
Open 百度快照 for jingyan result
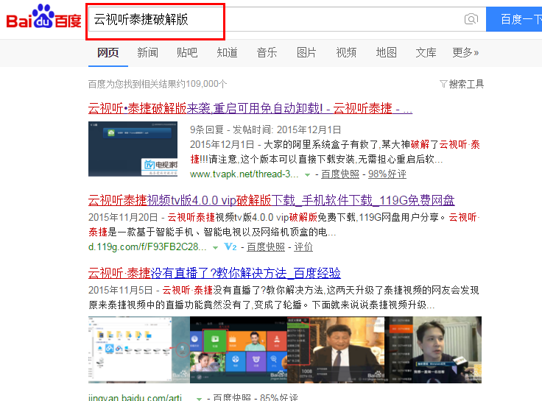click(231, 397)
